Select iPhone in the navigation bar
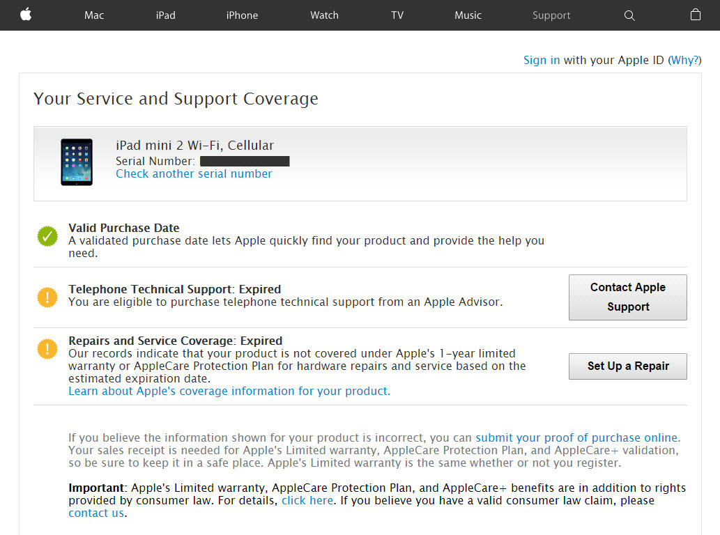 (242, 15)
